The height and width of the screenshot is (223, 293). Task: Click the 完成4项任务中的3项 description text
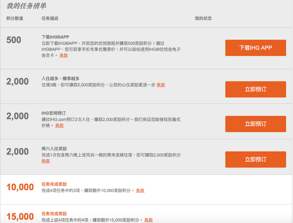(88, 191)
